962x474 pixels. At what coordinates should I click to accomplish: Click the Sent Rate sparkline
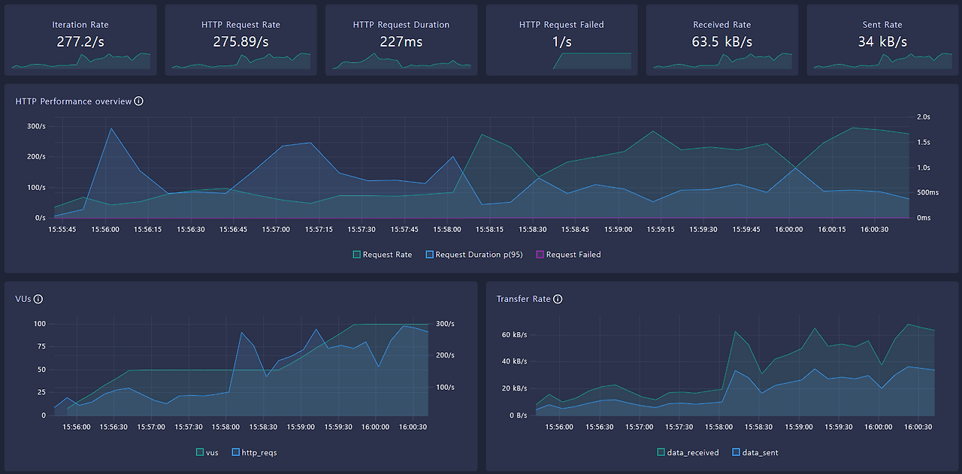coord(882,62)
